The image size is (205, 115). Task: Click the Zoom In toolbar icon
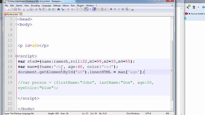(68, 9)
